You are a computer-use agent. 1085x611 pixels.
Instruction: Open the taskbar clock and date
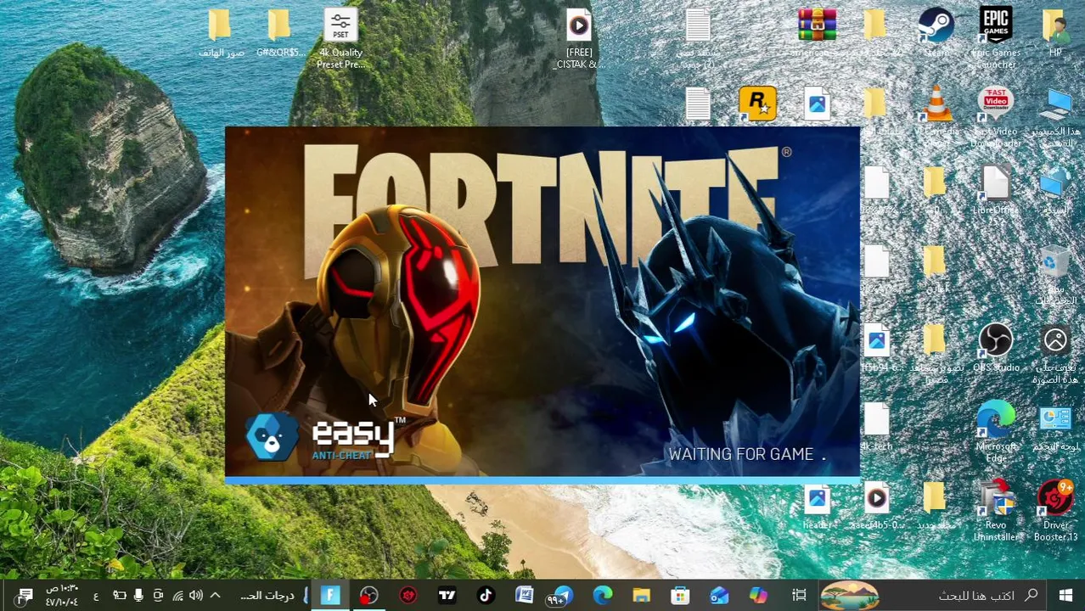point(62,596)
